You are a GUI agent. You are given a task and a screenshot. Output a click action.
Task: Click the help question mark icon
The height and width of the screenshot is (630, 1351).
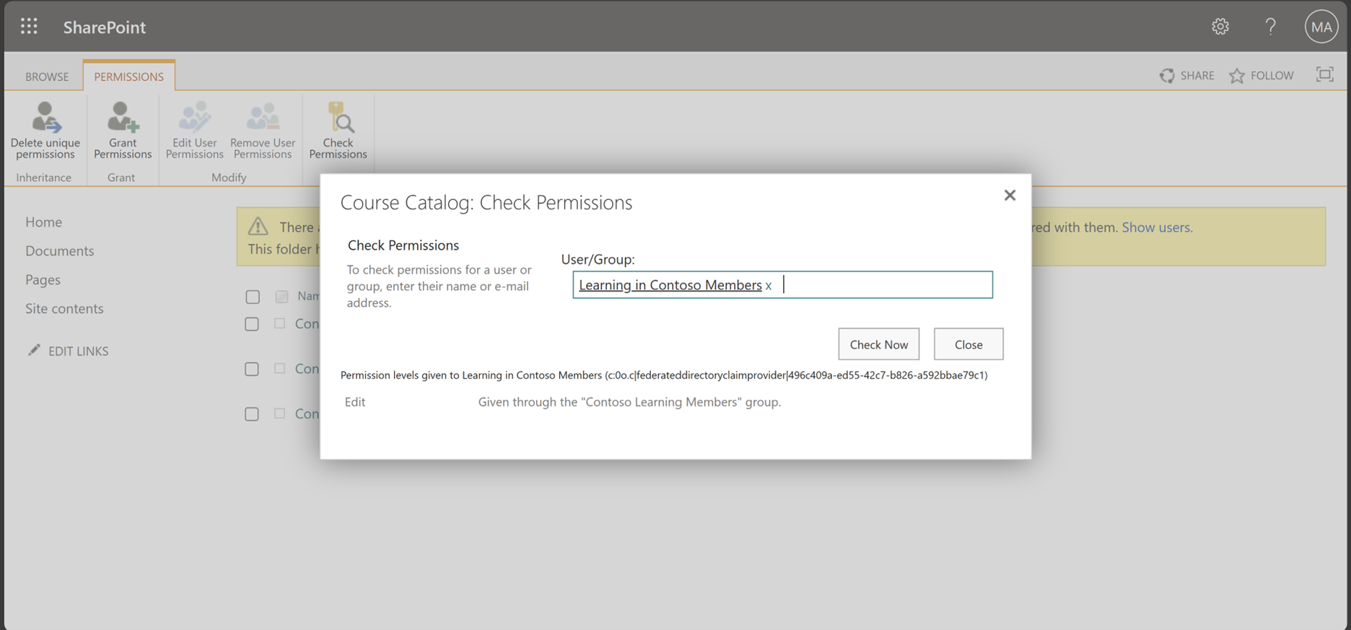point(1271,27)
